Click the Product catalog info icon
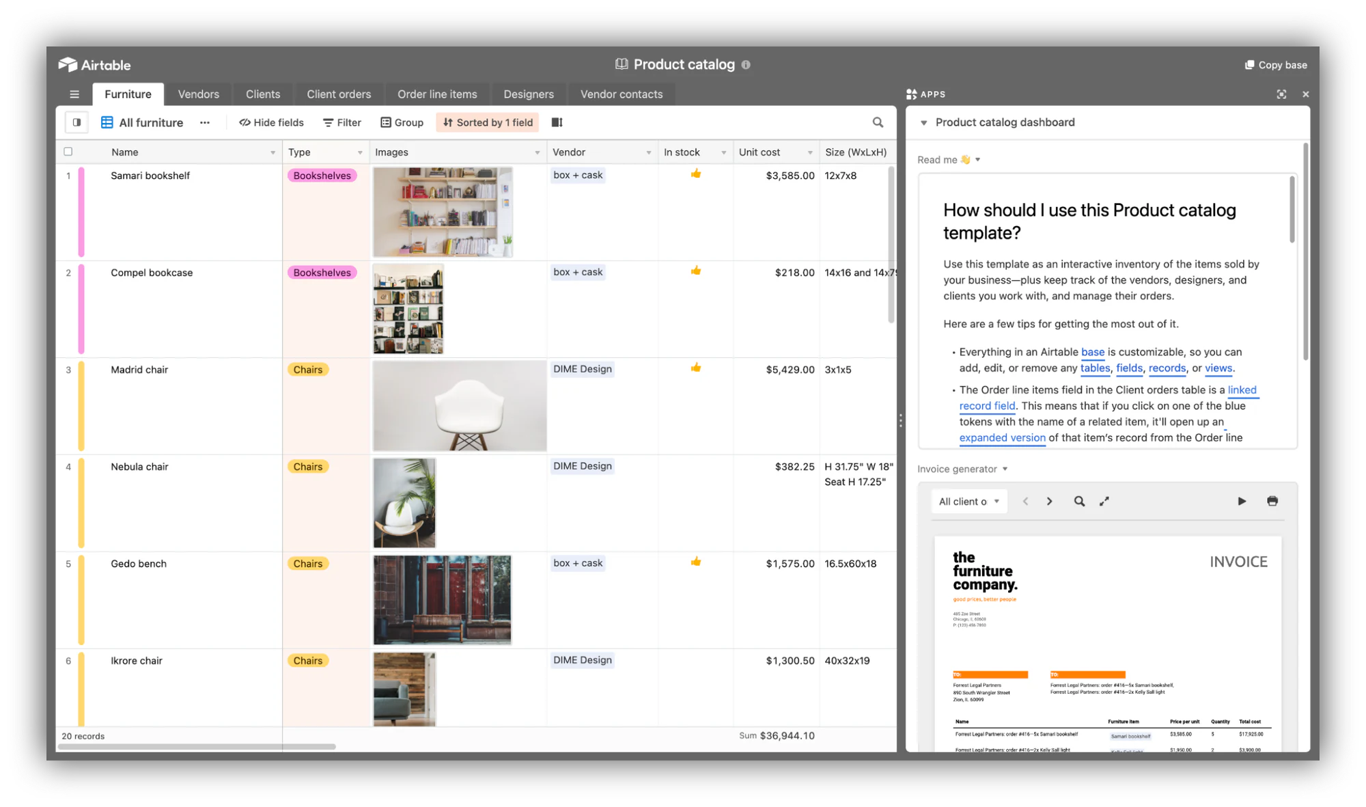The width and height of the screenshot is (1366, 807). (746, 65)
